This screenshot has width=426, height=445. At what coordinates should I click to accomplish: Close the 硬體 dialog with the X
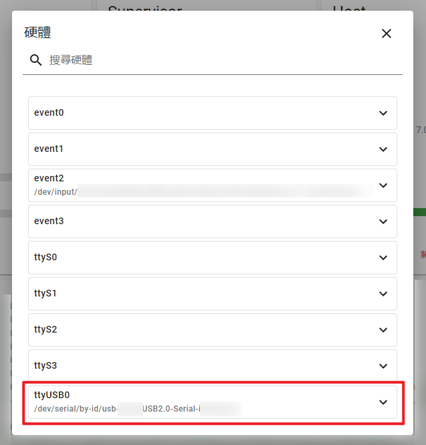[x=386, y=33]
